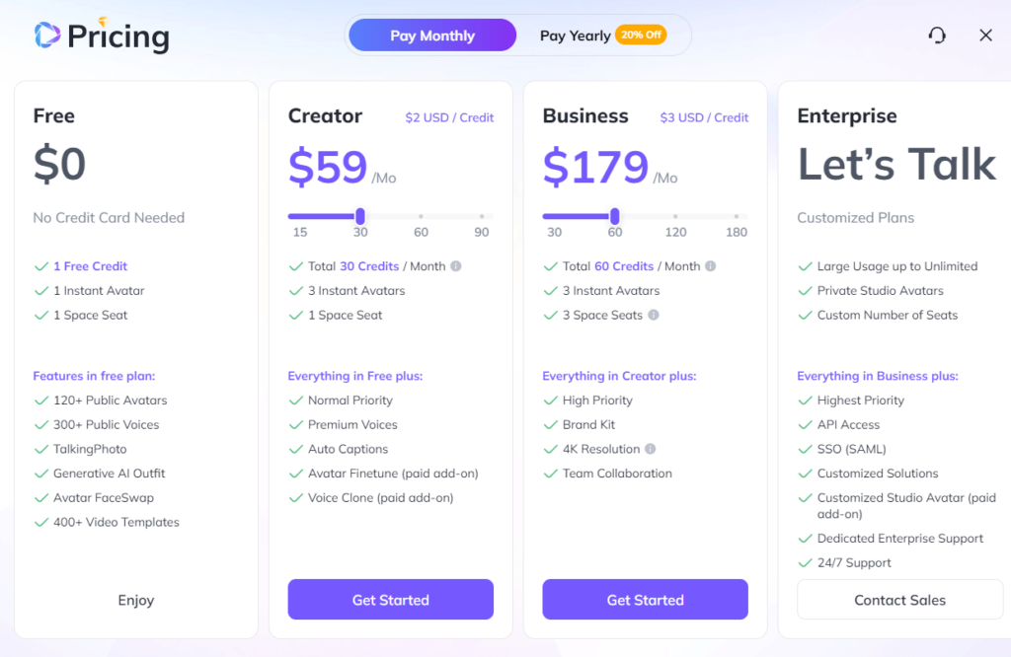Click Enjoy on the Free plan
The width and height of the screenshot is (1011, 657).
pos(136,600)
